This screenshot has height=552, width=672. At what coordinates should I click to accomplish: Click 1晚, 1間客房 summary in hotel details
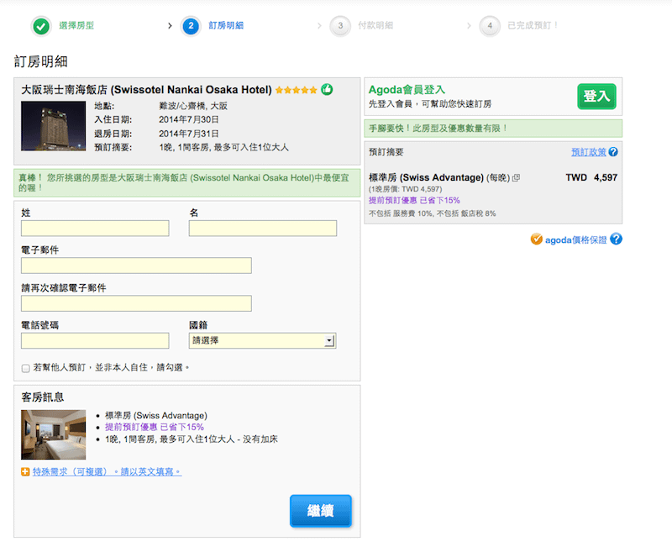point(223,147)
